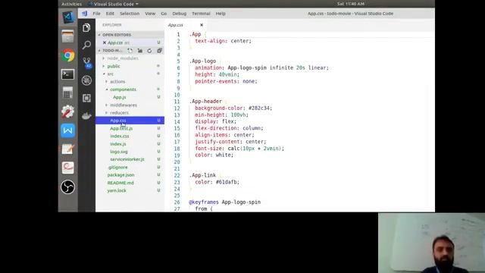The width and height of the screenshot is (485, 273).
Task: Click line number 14 in the gutter
Action: coord(177,121)
